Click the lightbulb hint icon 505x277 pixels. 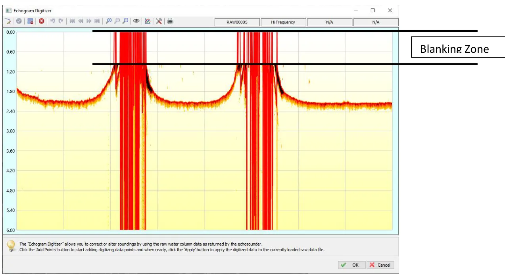11,246
